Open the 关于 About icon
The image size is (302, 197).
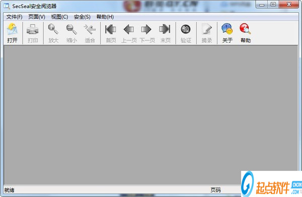tap(227, 29)
